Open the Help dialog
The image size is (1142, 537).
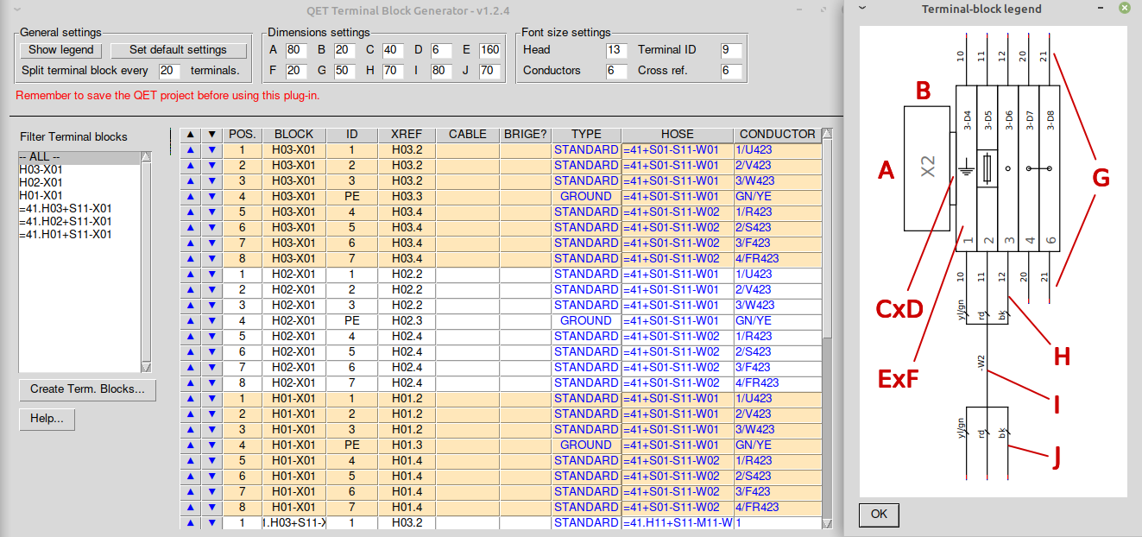click(47, 419)
